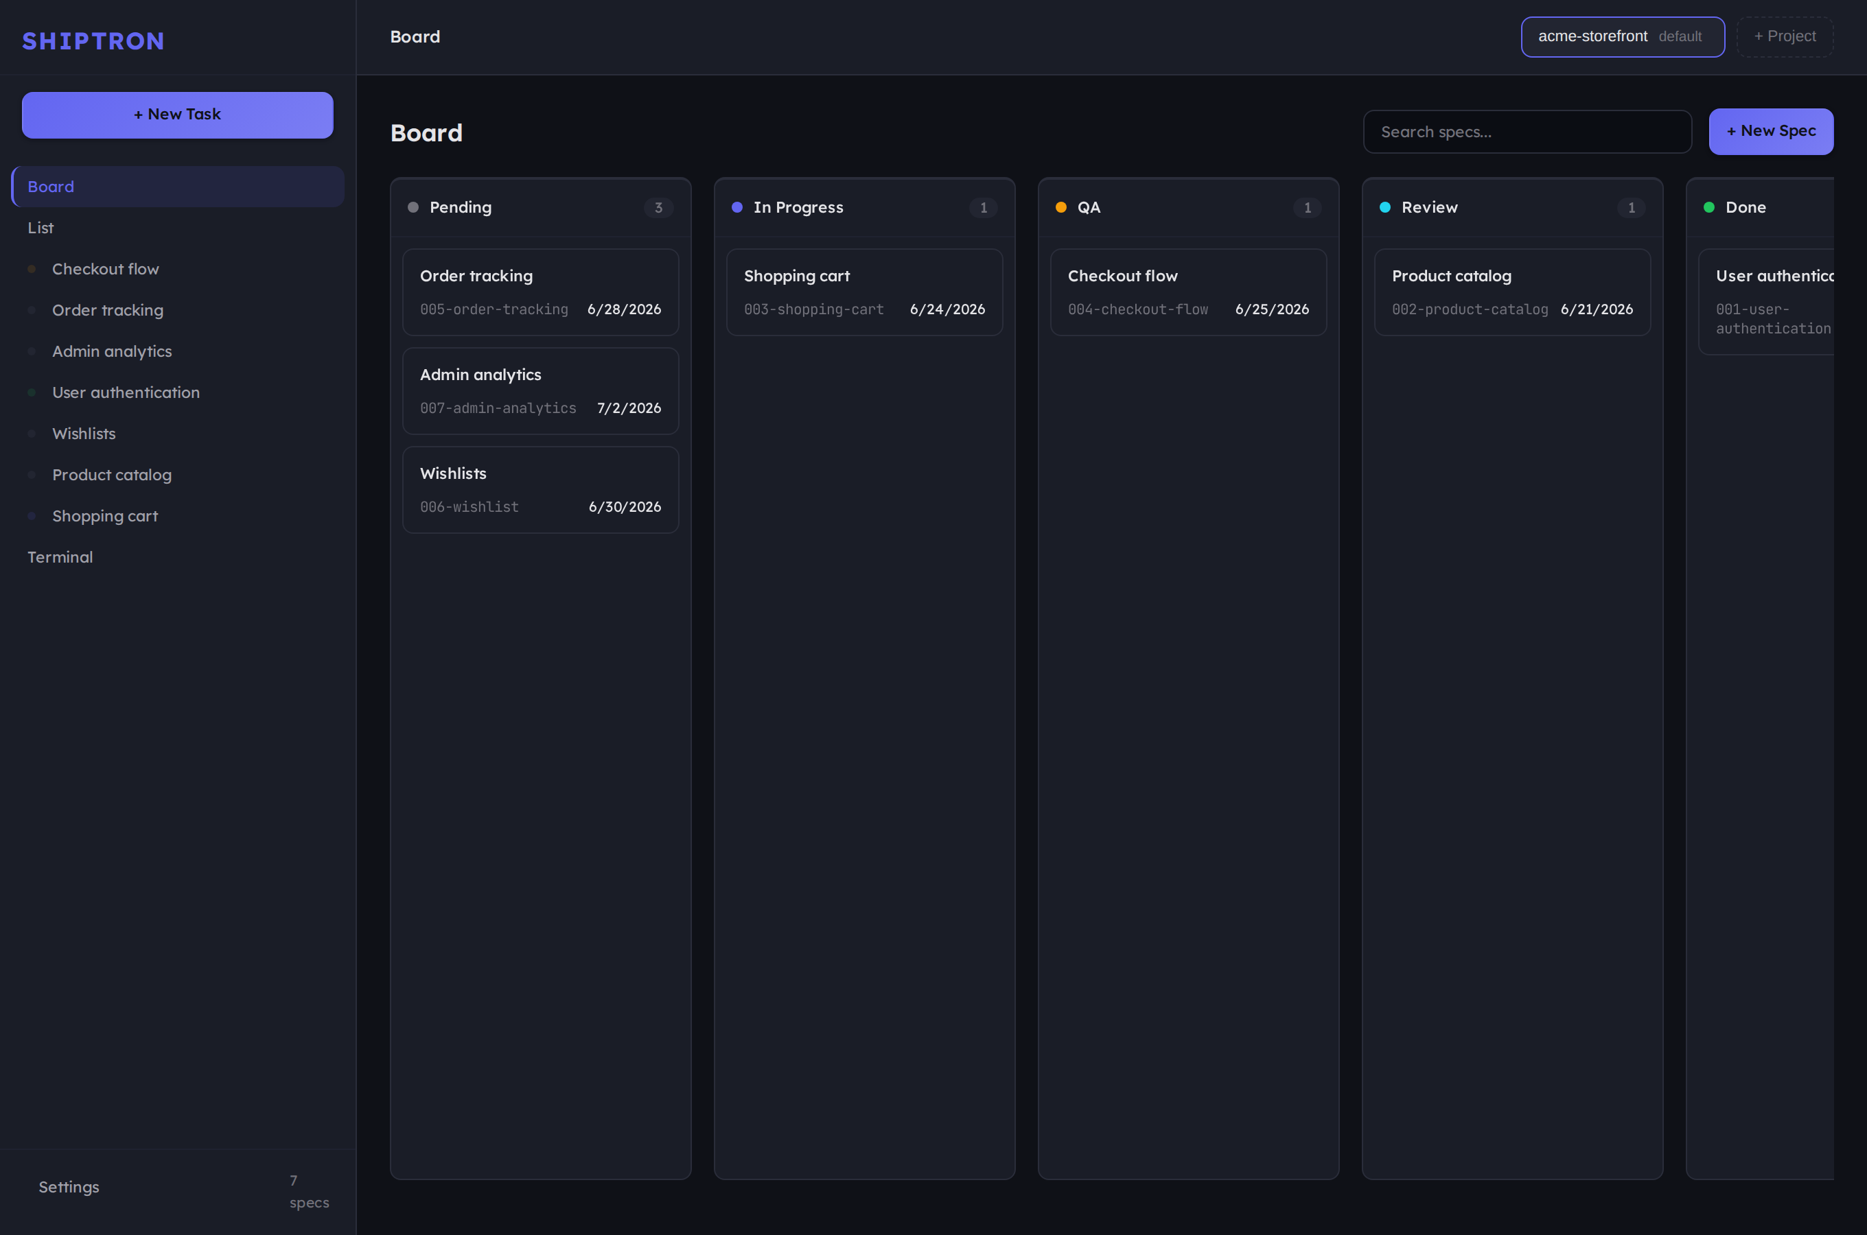Focus the Search specs field

1527,132
